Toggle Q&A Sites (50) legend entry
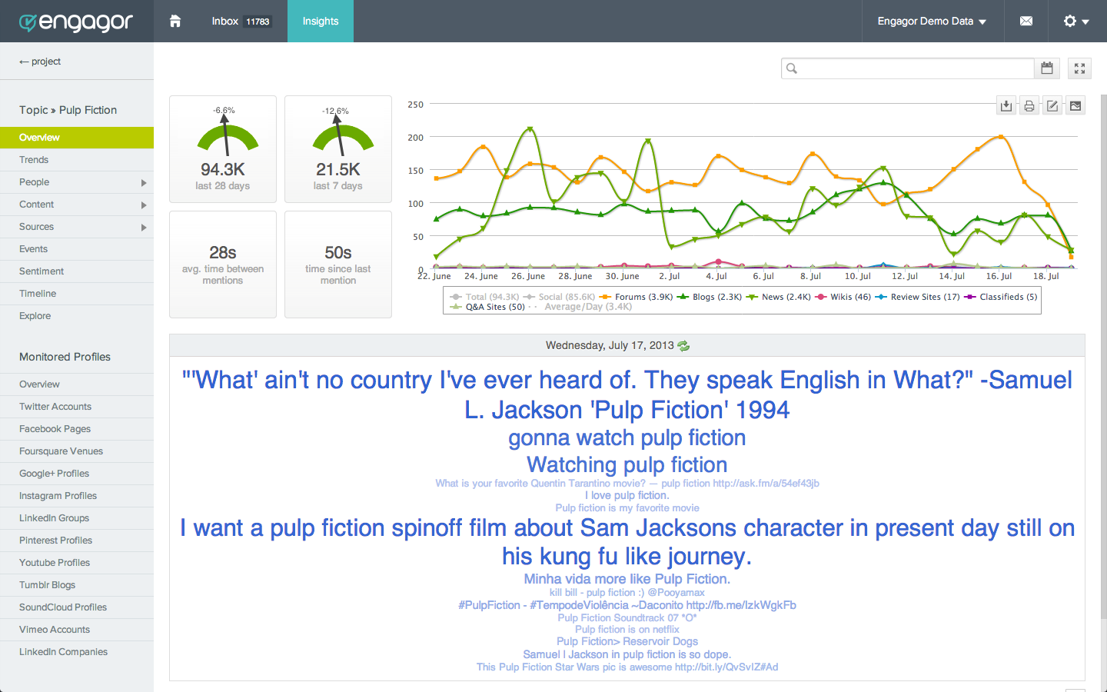1107x692 pixels. (x=487, y=307)
